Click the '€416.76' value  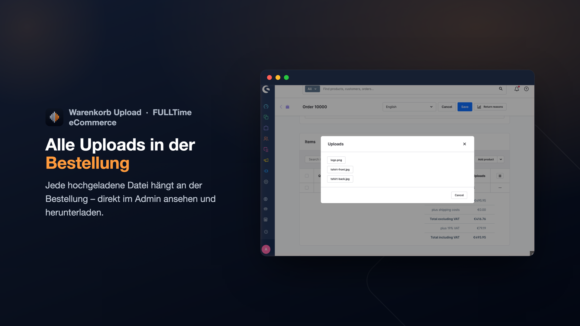(x=480, y=219)
